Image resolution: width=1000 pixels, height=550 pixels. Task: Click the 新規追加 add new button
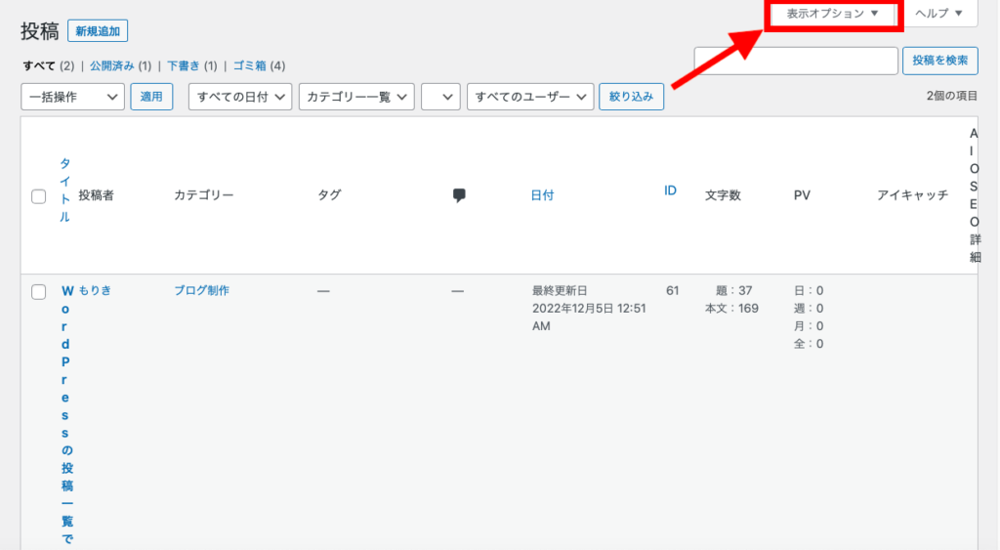[x=98, y=31]
